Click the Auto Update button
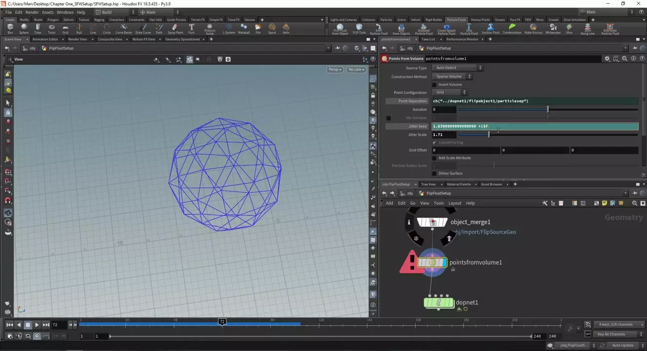647x351 pixels. pos(623,345)
